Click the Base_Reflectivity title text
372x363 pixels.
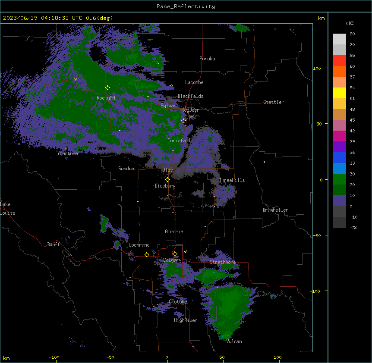coord(186,6)
